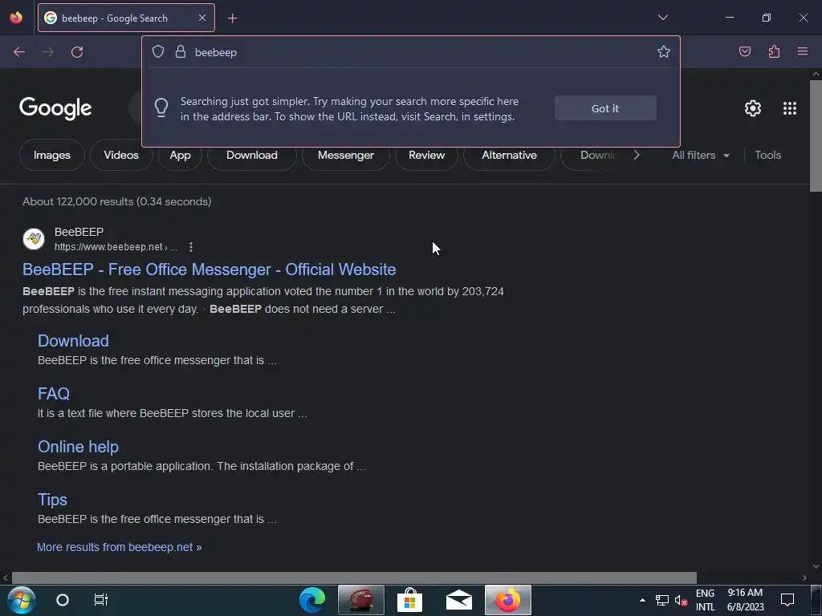822x616 pixels.
Task: Click the beebeep.net URL breadcrumb
Action: click(116, 247)
